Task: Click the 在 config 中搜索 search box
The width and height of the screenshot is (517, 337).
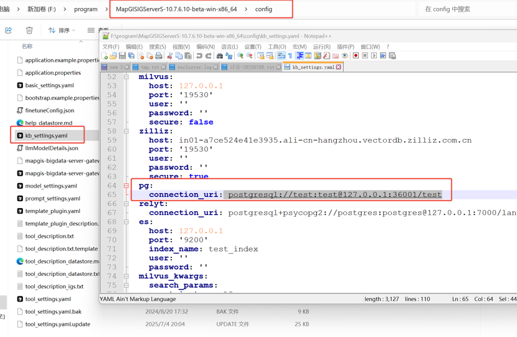Action: click(464, 9)
